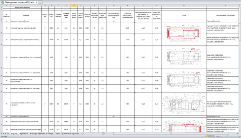
Task: Open zoom dialog via 70% label
Action: pos(218,136)
